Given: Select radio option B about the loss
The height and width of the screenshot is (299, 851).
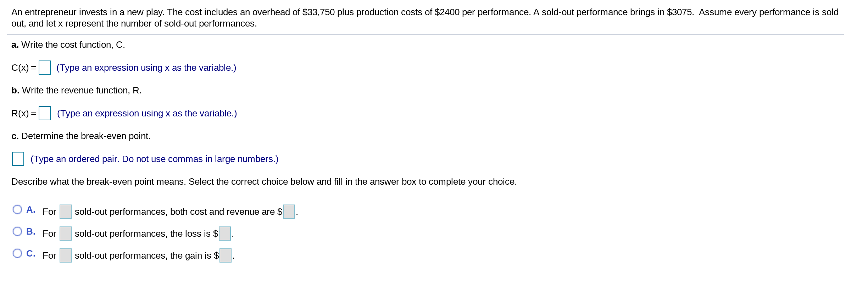Looking at the screenshot, I should tap(17, 231).
